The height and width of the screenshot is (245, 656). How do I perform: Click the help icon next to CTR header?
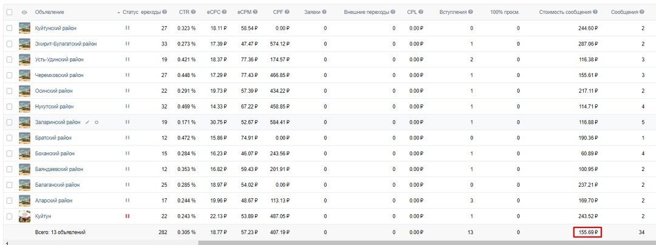193,12
